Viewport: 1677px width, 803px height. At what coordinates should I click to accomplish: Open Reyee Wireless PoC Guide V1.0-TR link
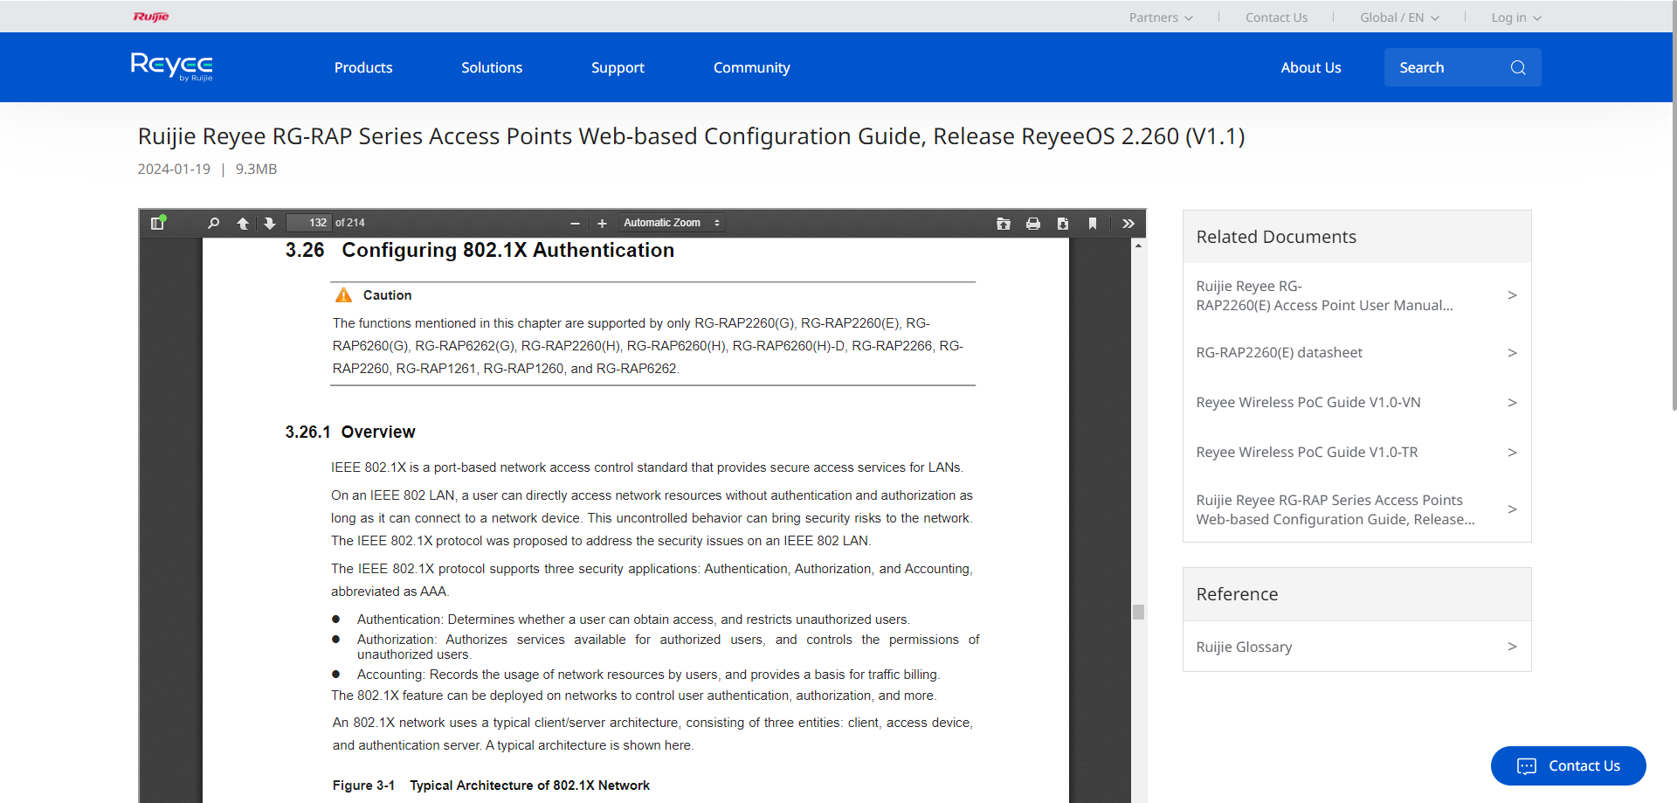1307,452
